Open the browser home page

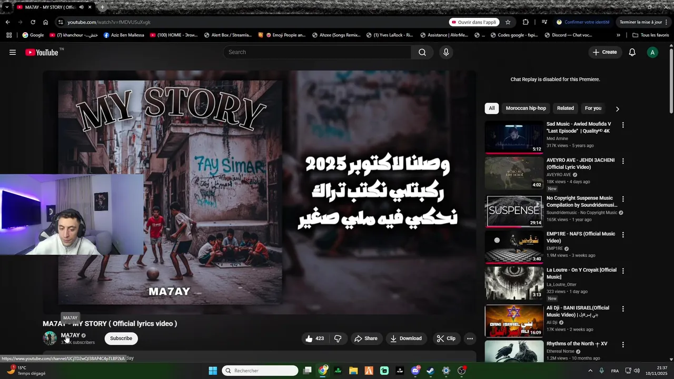pyautogui.click(x=45, y=22)
